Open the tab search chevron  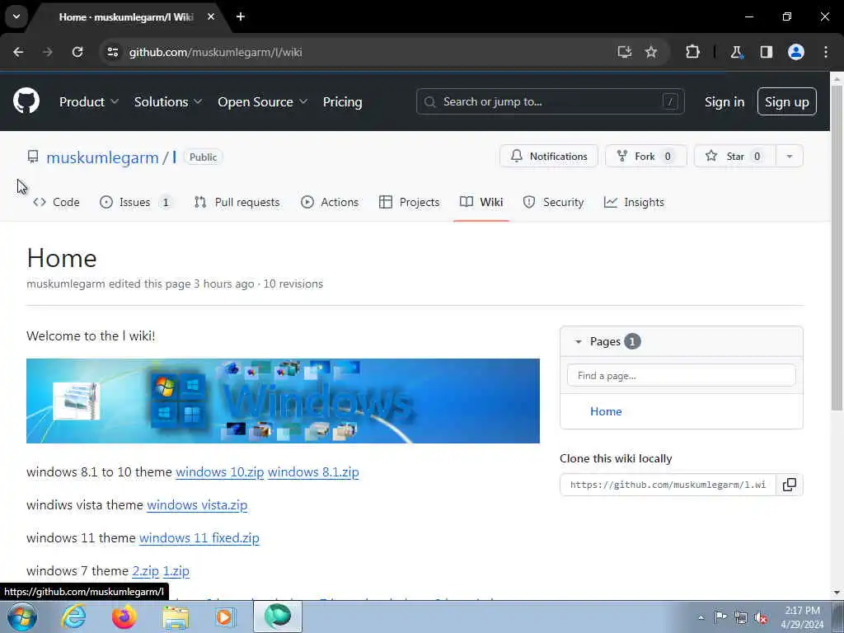(x=16, y=16)
